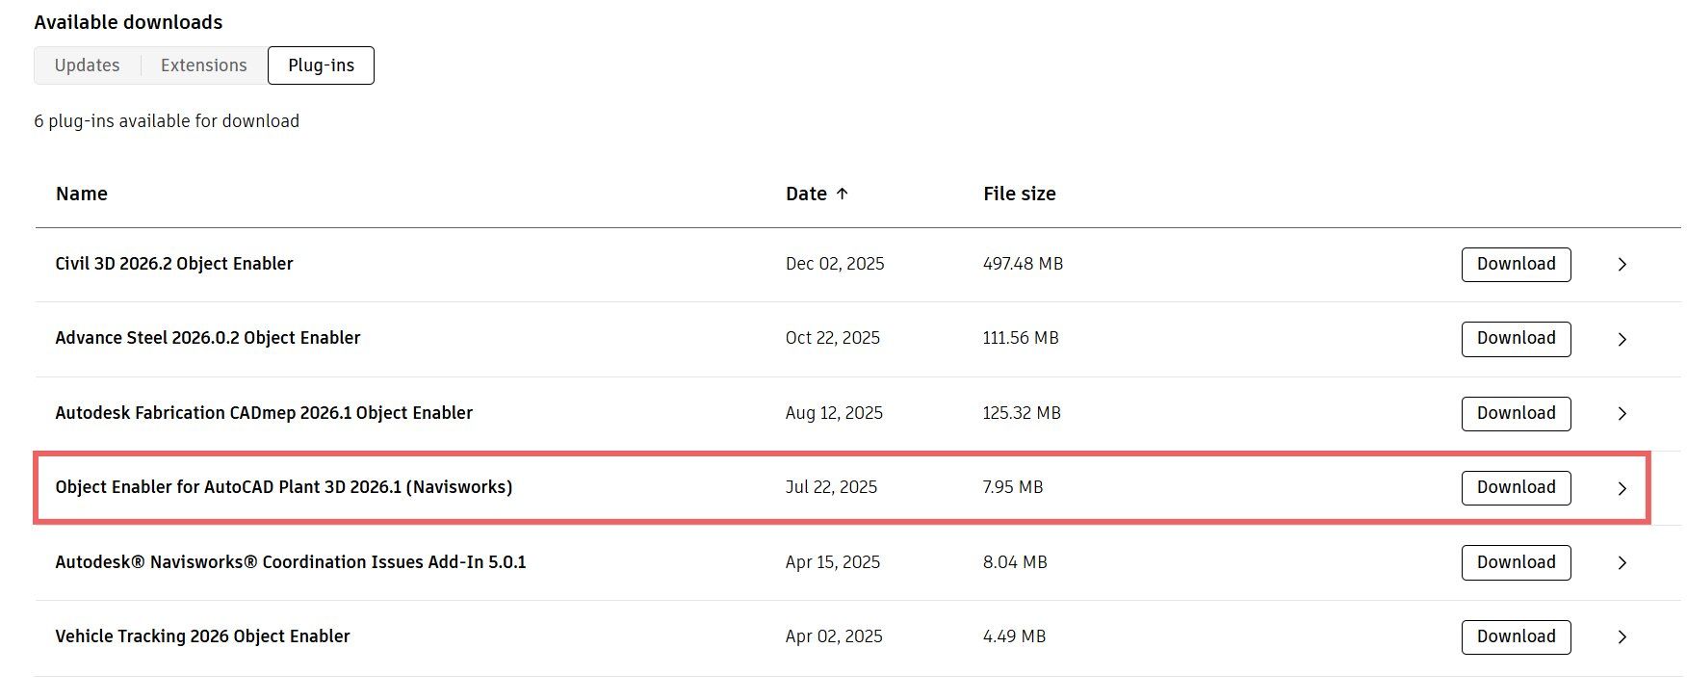The height and width of the screenshot is (700, 1687).
Task: Select the Aug 12, 2025 date cell
Action: pyautogui.click(x=834, y=413)
